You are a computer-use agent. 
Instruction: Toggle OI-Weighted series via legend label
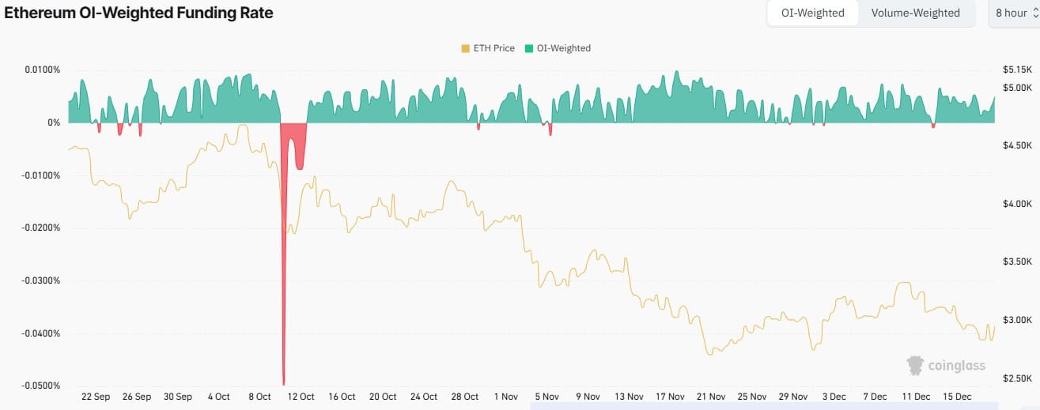tap(564, 48)
